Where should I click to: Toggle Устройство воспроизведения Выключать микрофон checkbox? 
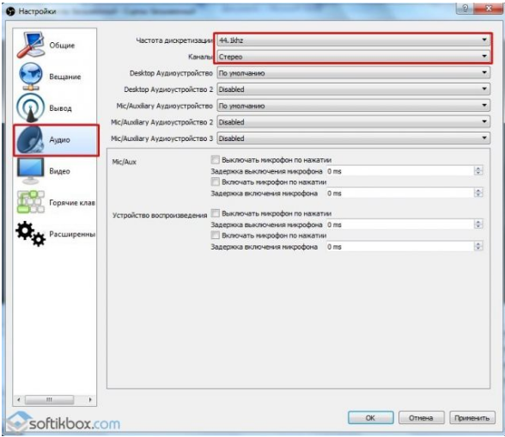pyautogui.click(x=215, y=213)
